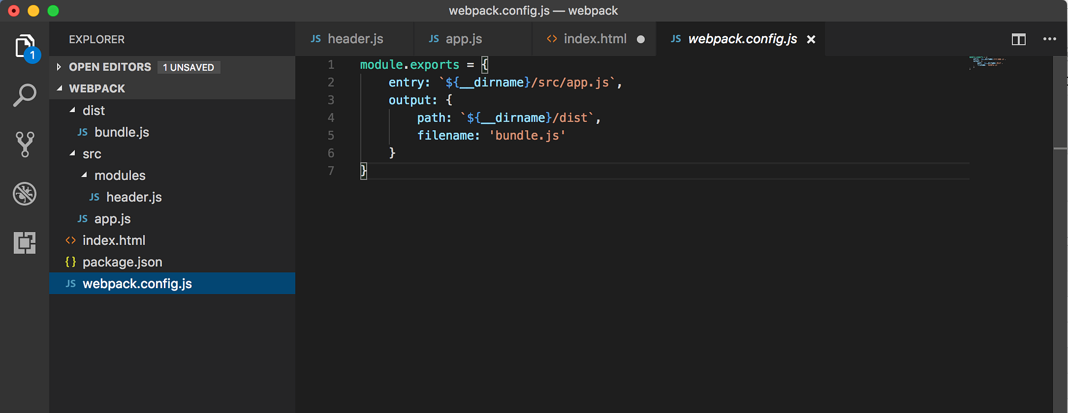Switch to the app.js tab
Screen dimensions: 1068x413
pos(473,39)
